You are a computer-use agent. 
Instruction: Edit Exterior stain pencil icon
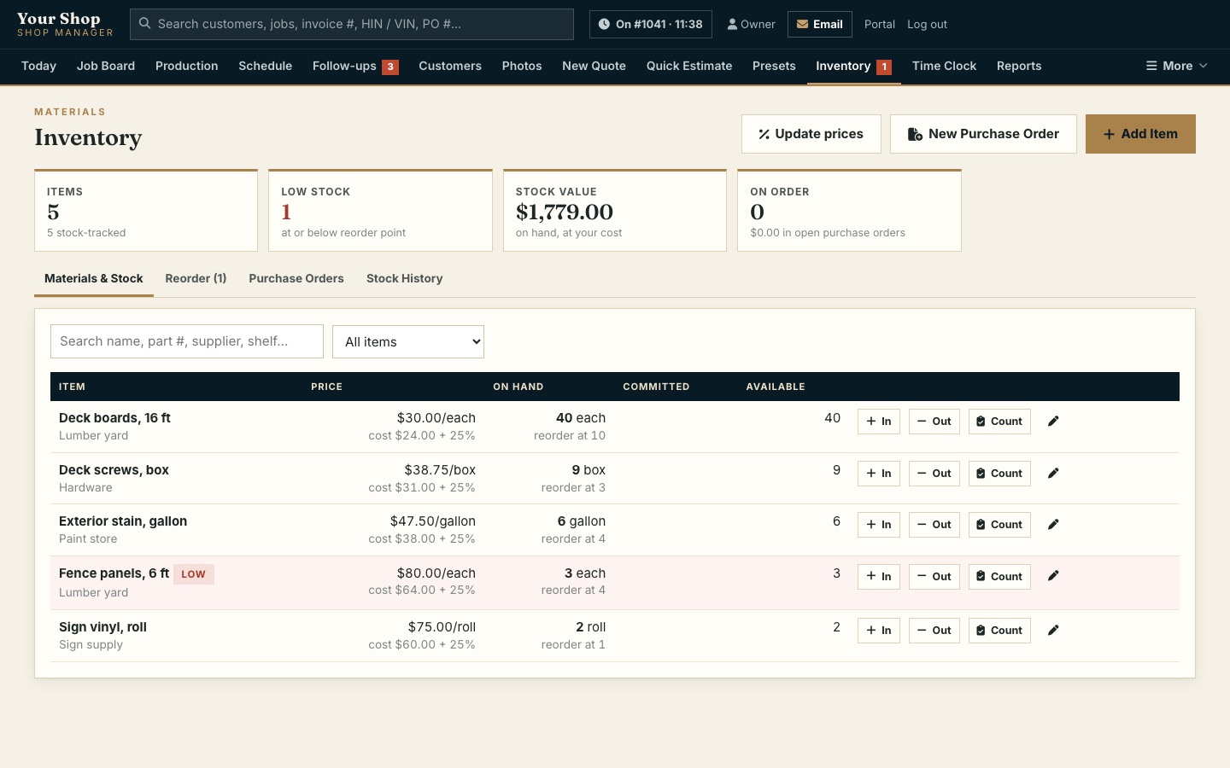click(1053, 524)
